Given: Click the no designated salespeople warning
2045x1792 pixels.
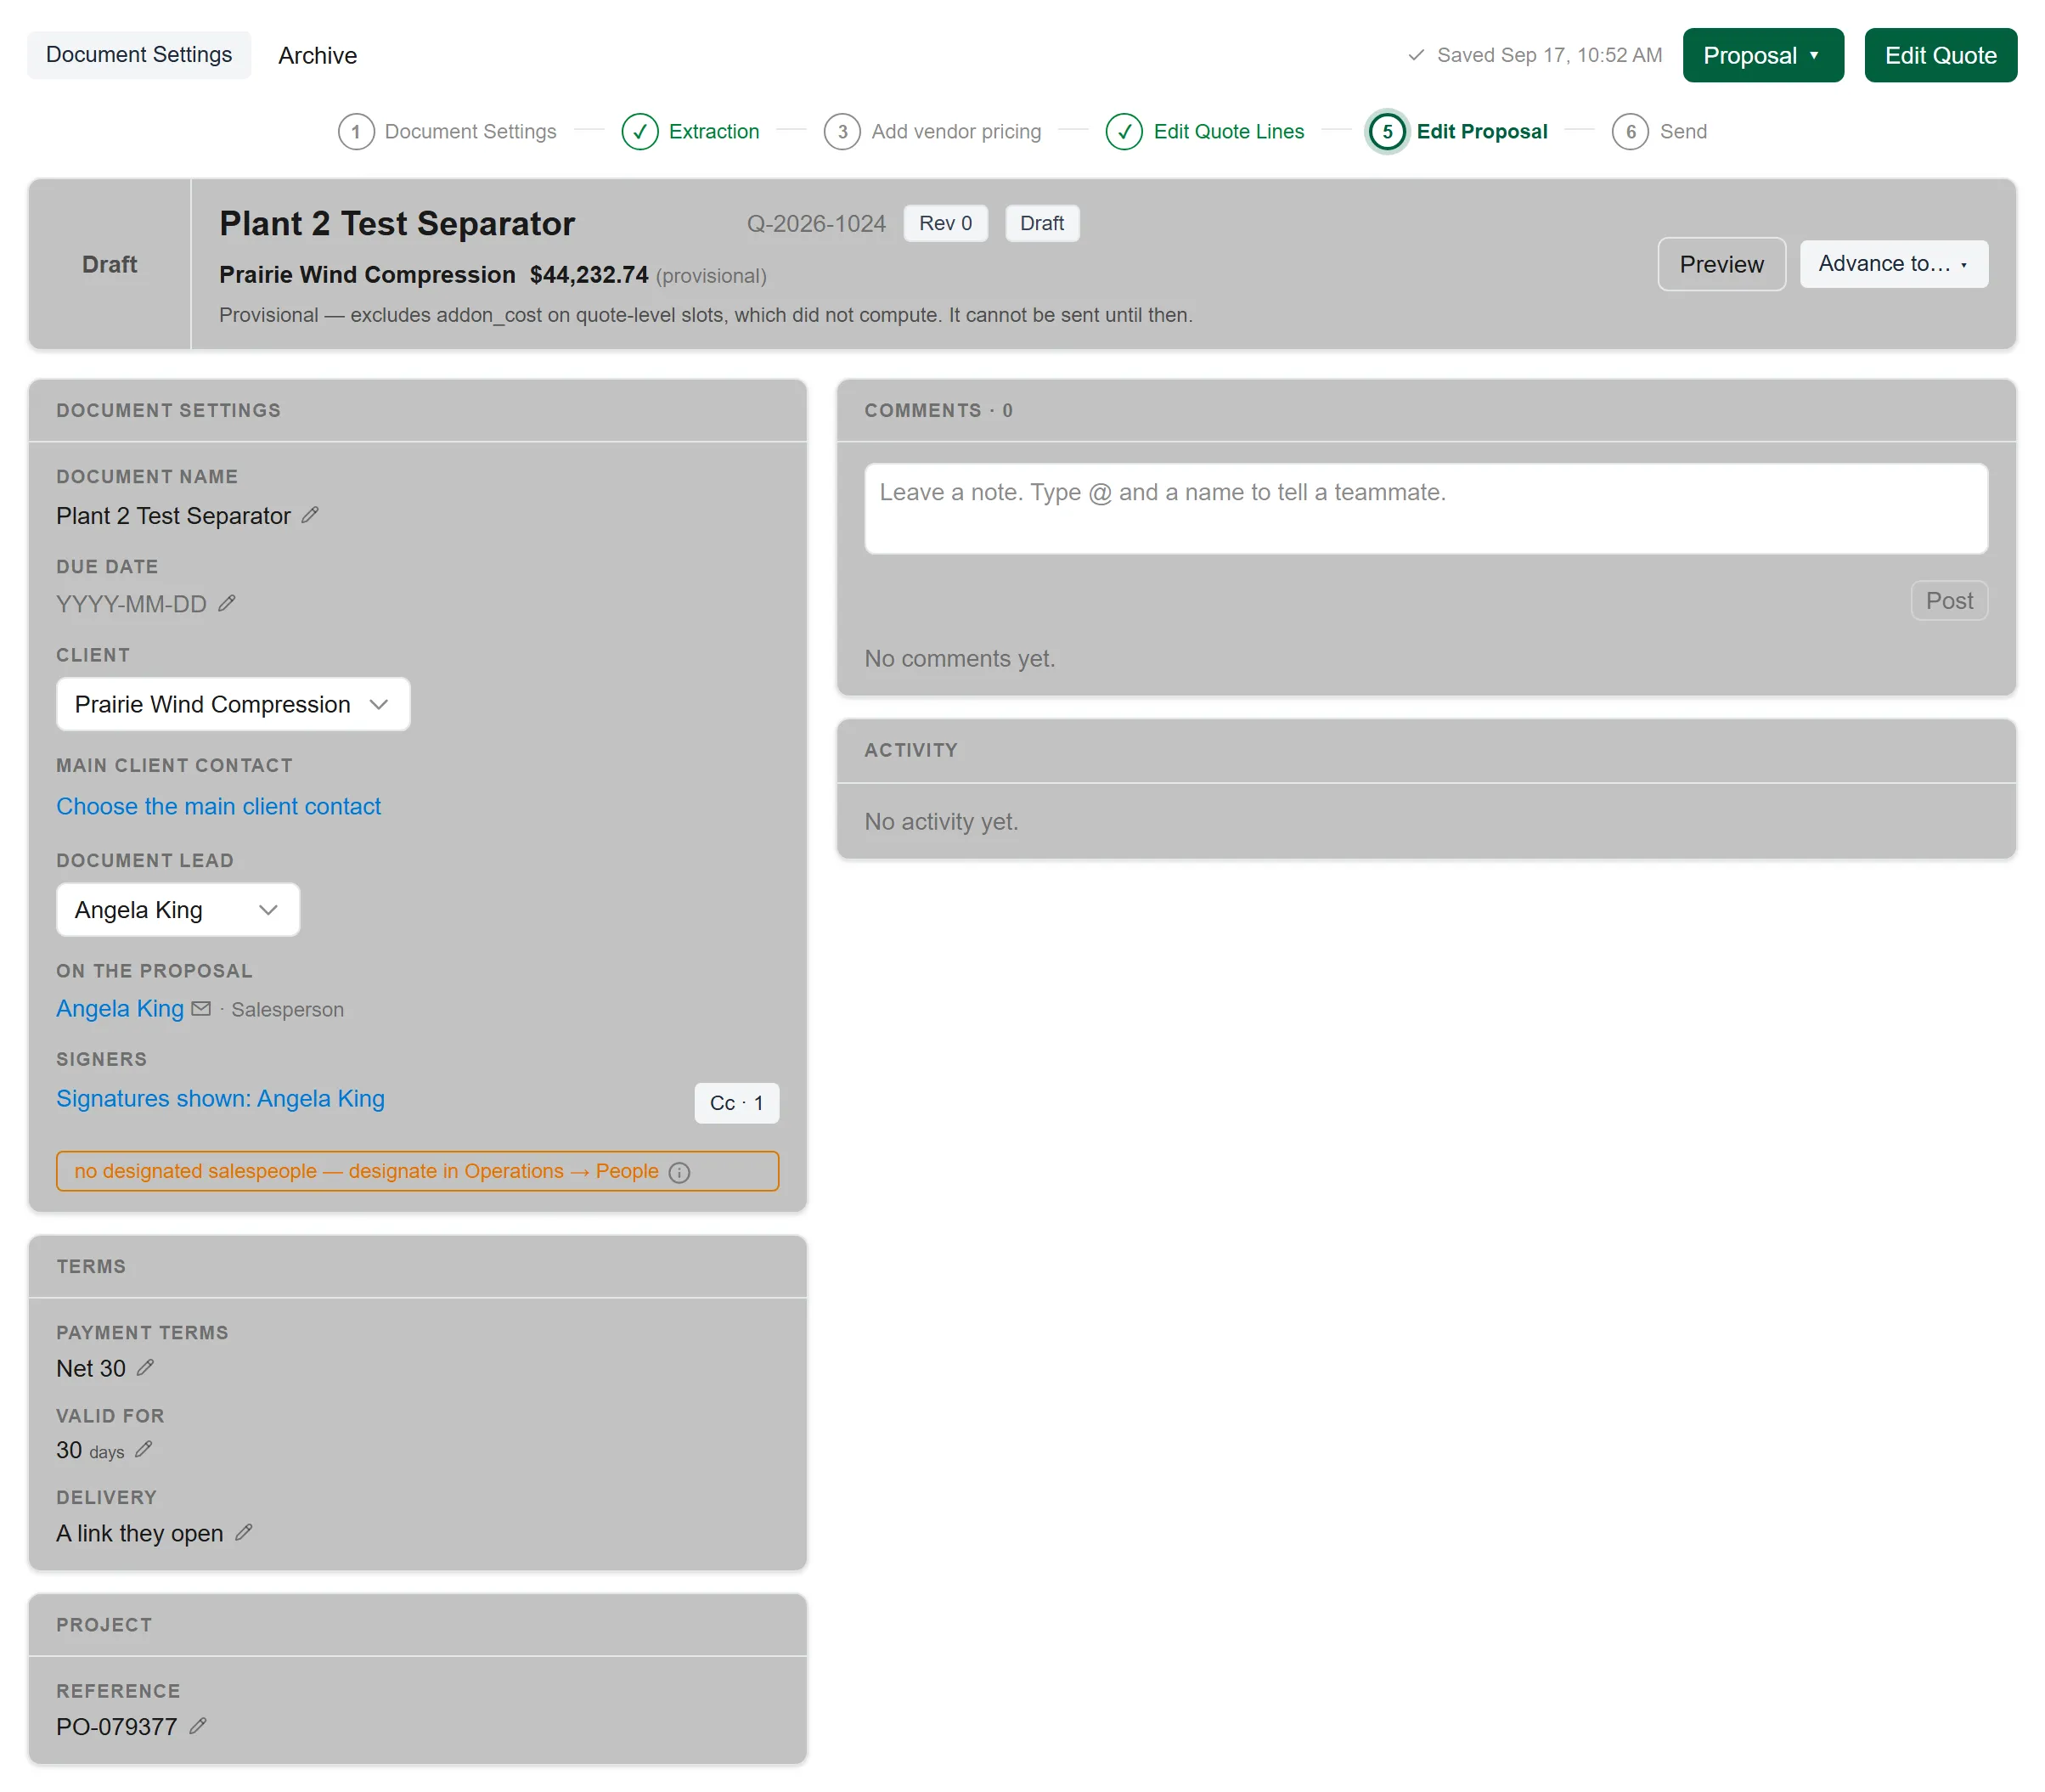Looking at the screenshot, I should tap(417, 1171).
